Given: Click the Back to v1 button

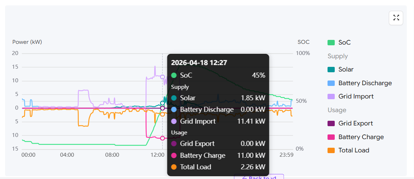Looking at the screenshot, I should pyautogui.click(x=259, y=177).
